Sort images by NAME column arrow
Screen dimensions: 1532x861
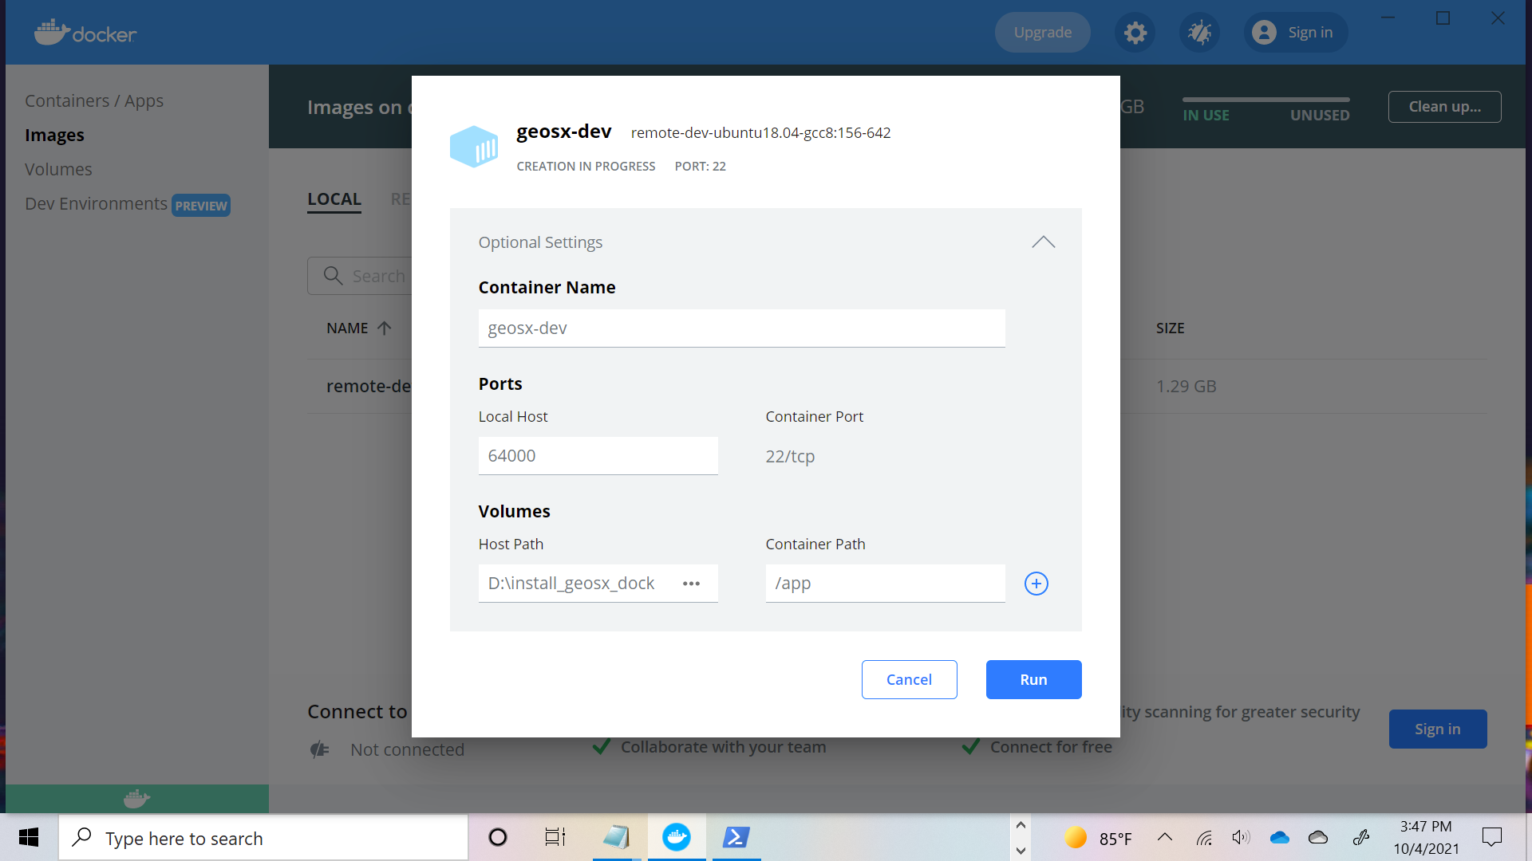[384, 328]
